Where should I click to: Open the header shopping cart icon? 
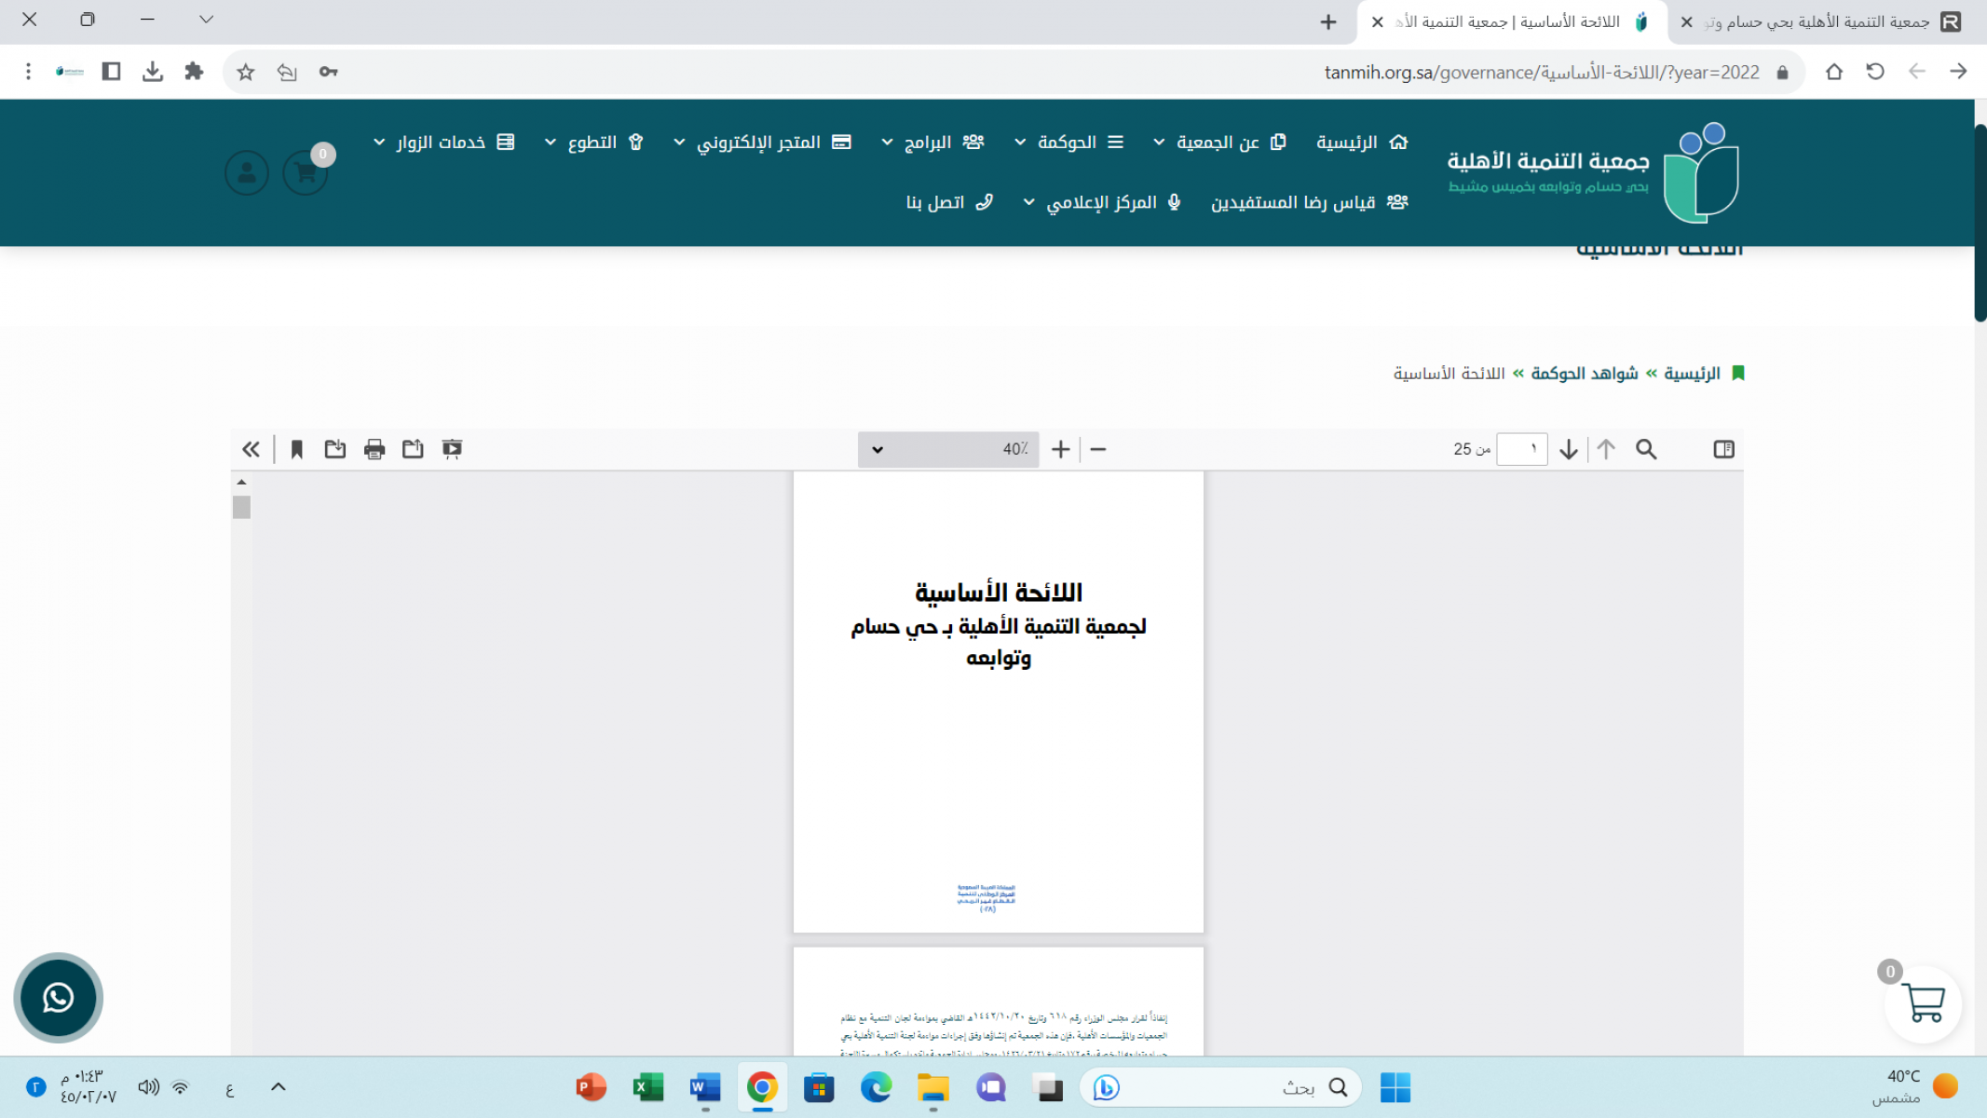(305, 172)
